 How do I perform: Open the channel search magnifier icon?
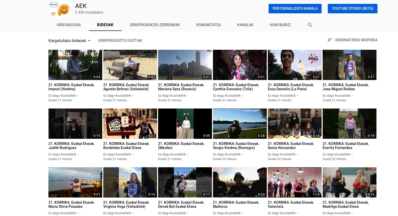[x=310, y=25]
